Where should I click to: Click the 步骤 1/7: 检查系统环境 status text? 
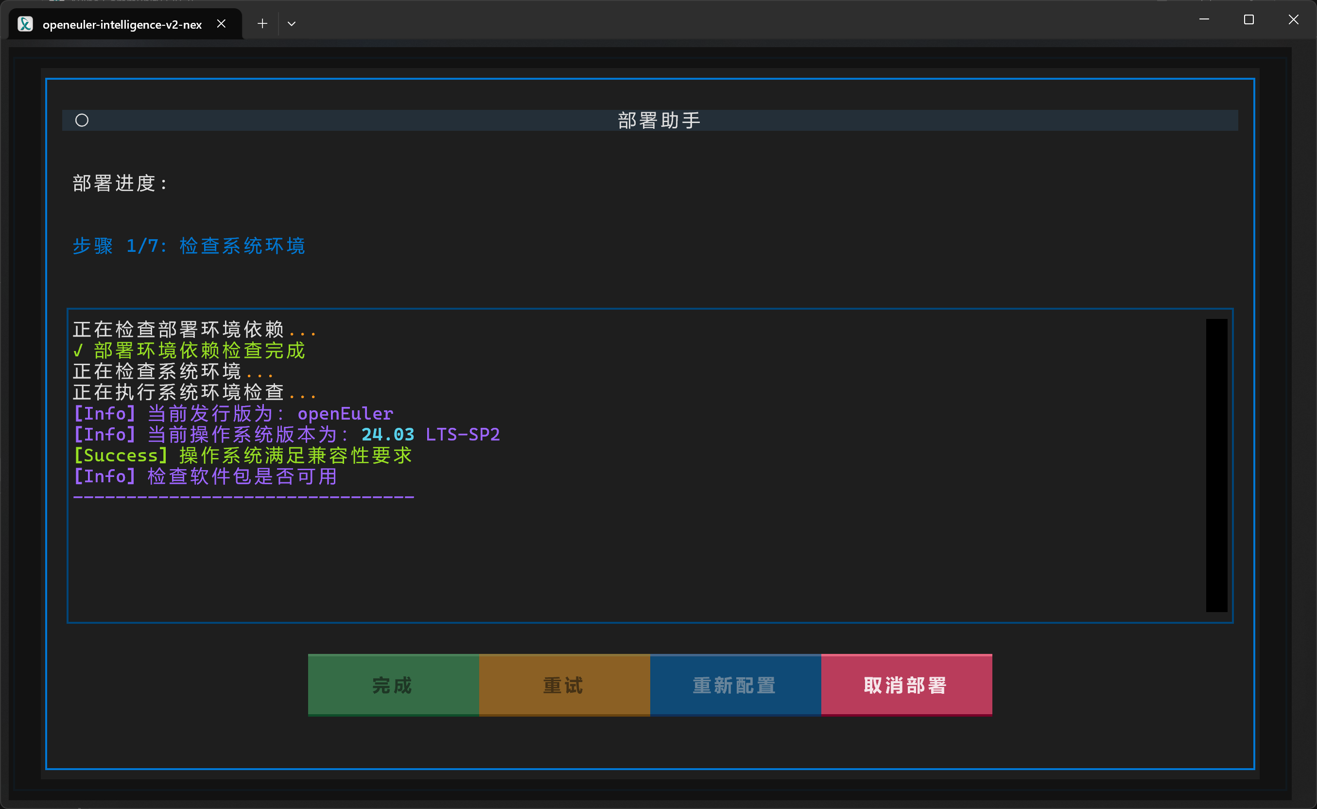pyautogui.click(x=189, y=246)
